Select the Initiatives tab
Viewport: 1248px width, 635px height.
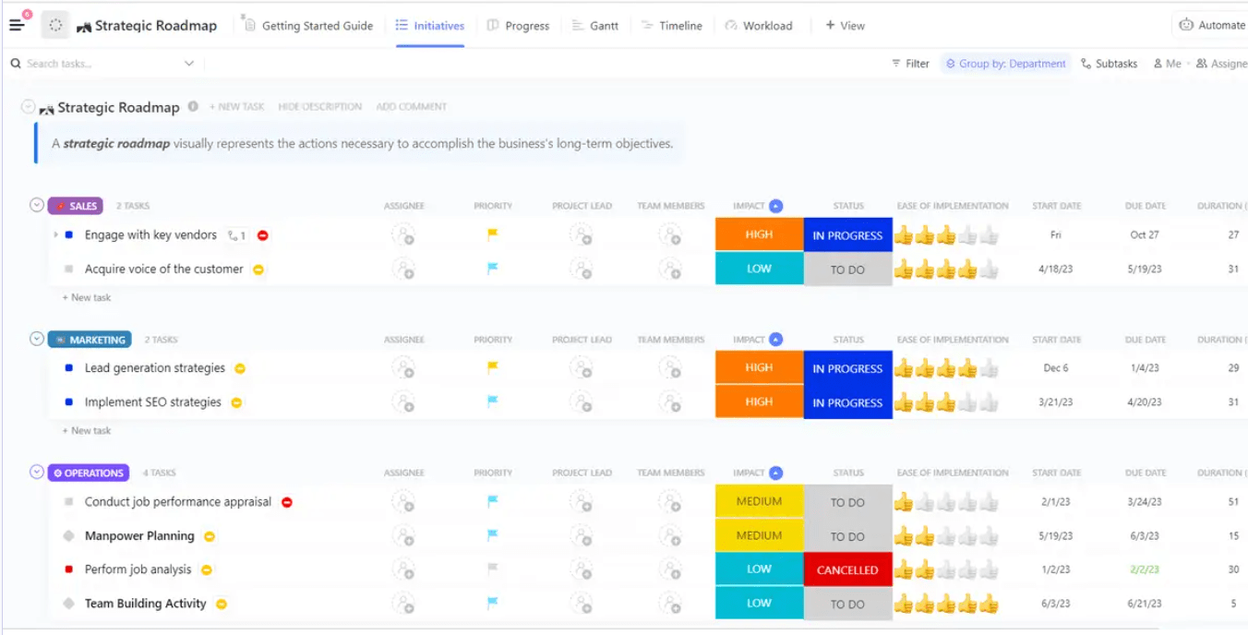click(430, 26)
